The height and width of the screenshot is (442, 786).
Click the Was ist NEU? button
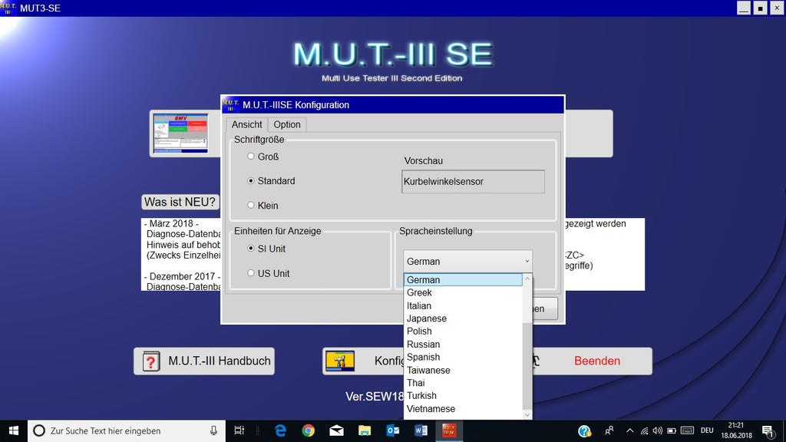(180, 202)
